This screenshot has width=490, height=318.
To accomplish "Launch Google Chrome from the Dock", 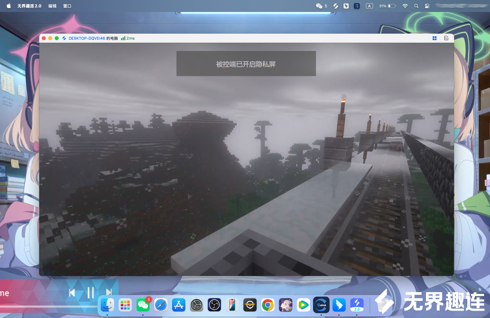I will (268, 305).
